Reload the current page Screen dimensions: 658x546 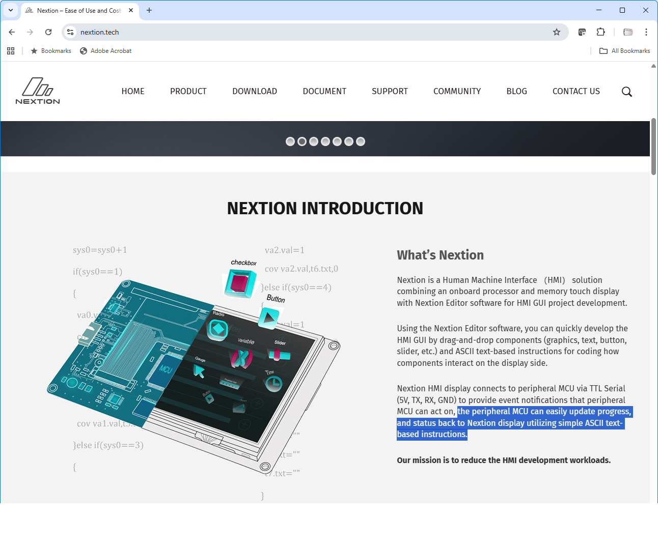pos(48,32)
